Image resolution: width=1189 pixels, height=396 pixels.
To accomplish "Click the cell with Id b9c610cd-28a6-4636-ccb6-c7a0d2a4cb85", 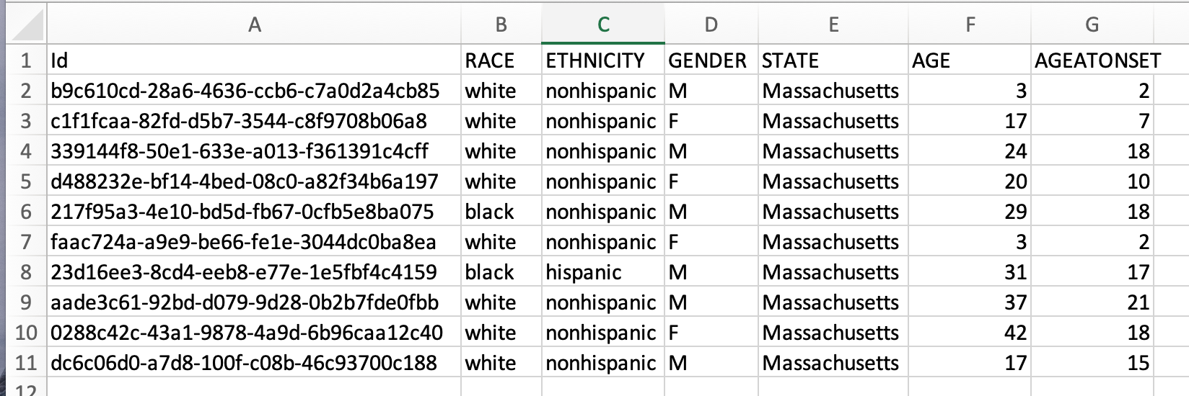I will click(254, 90).
